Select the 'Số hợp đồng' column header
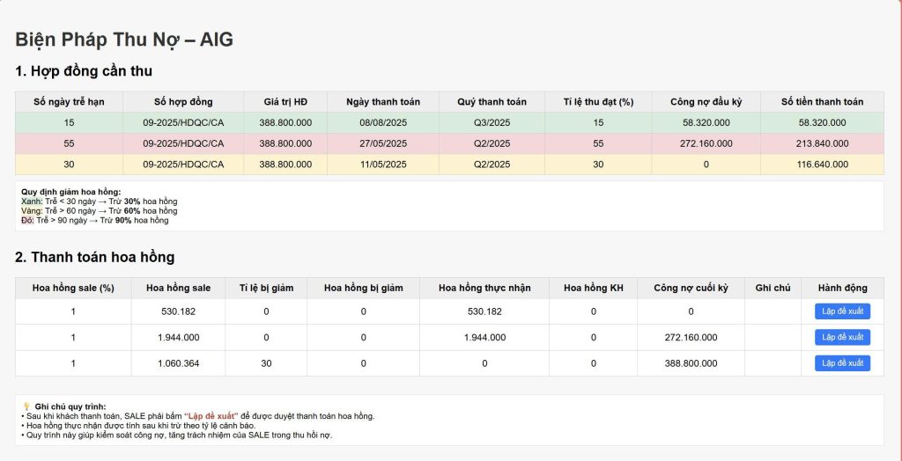 tap(183, 102)
